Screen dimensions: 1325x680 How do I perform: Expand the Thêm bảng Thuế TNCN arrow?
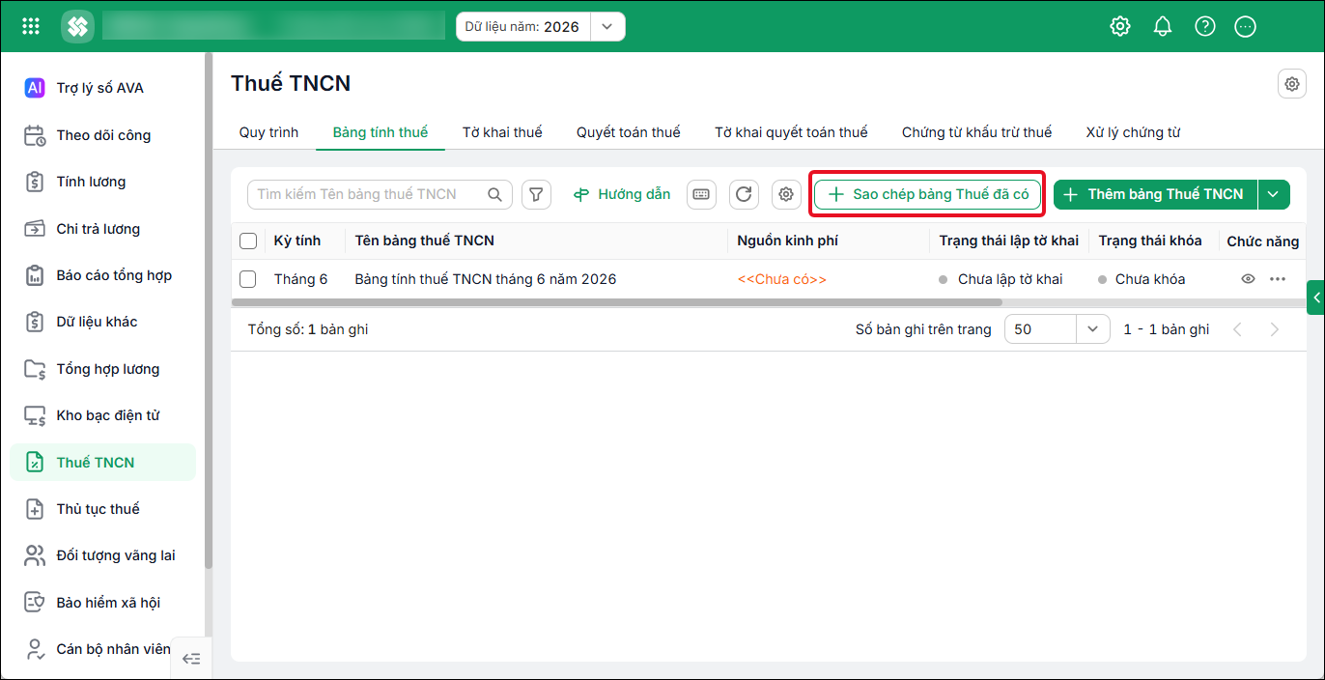click(1273, 194)
